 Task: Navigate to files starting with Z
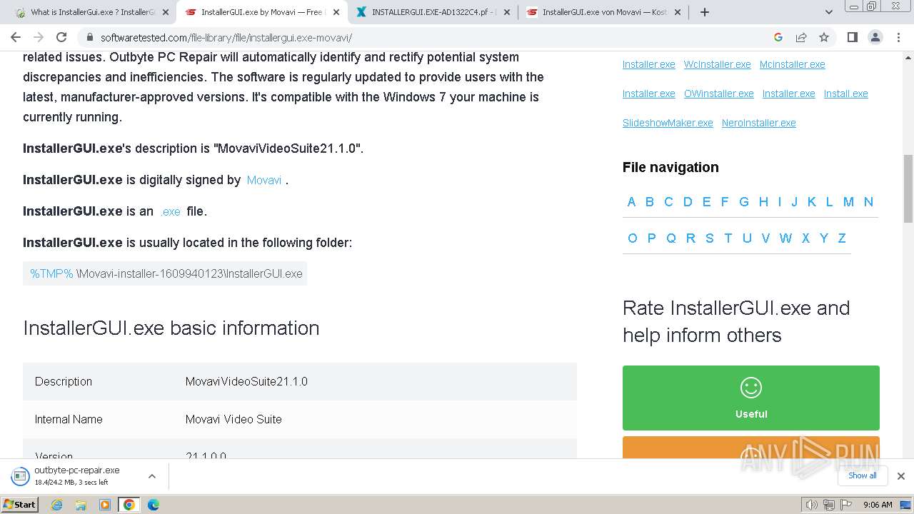[842, 238]
